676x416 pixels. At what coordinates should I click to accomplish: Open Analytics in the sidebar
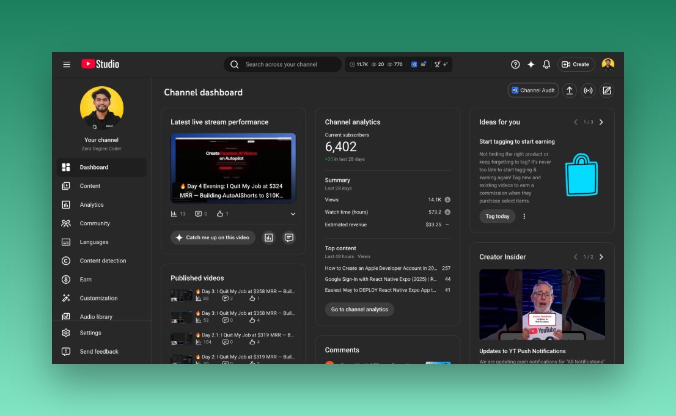pos(101,204)
